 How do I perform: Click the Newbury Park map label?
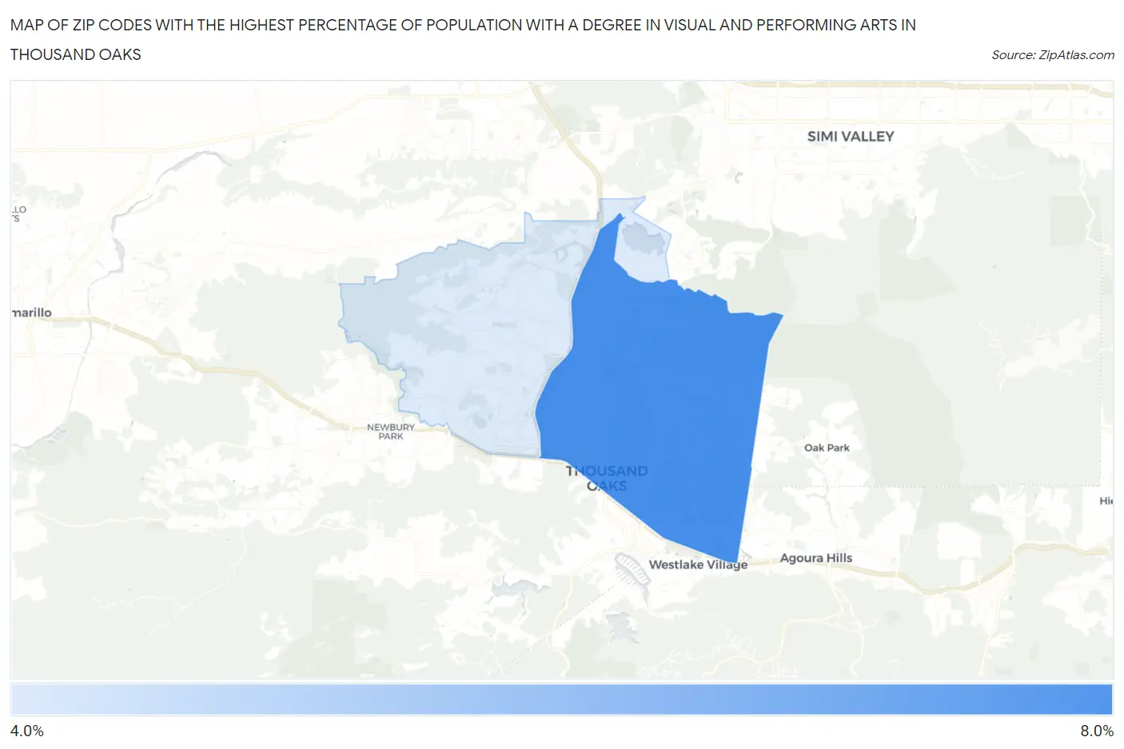click(x=391, y=432)
